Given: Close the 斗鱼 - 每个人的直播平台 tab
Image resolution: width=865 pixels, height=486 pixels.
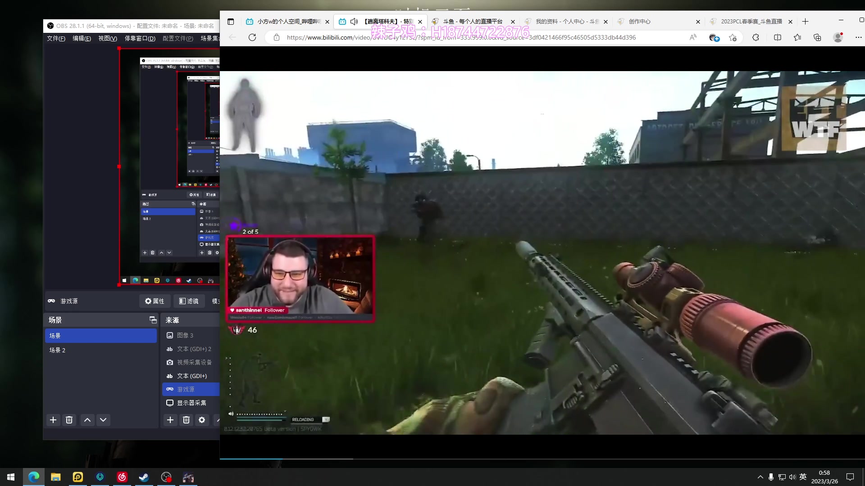Looking at the screenshot, I should point(513,22).
